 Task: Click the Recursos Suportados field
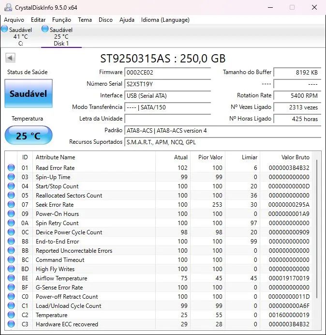(x=222, y=142)
